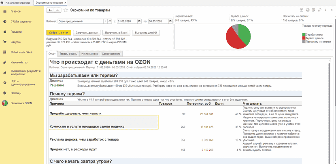336x164 pixels.
Task: Click the end date field 06.09.2026
Action: pos(158,21)
